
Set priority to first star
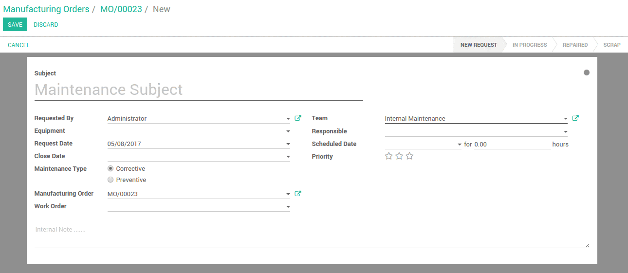(x=388, y=156)
